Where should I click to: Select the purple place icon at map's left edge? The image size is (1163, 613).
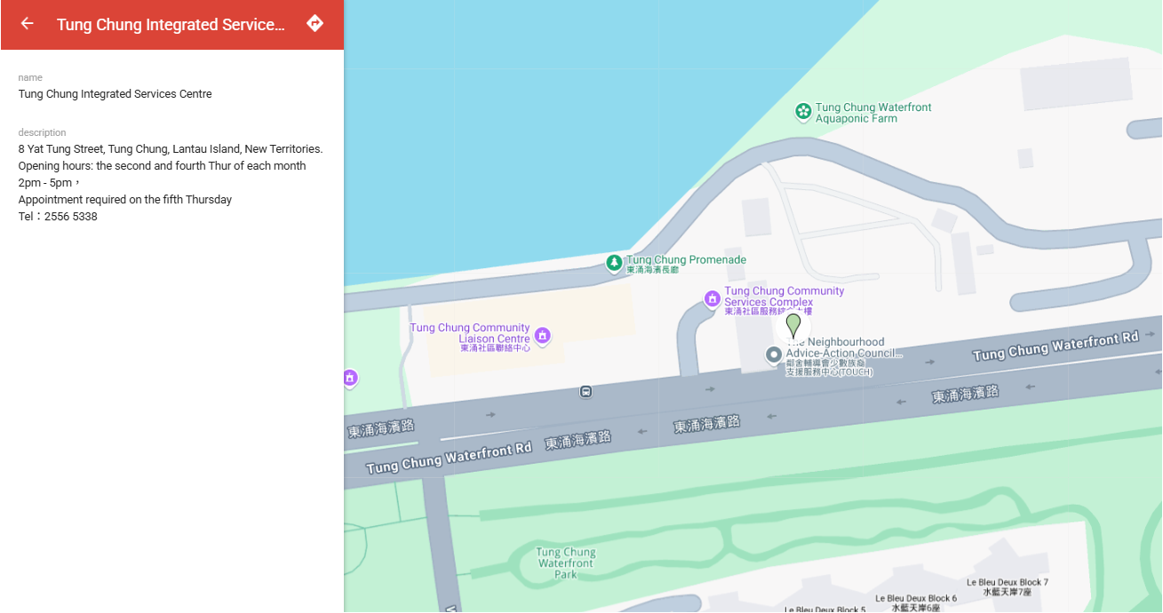pos(350,378)
